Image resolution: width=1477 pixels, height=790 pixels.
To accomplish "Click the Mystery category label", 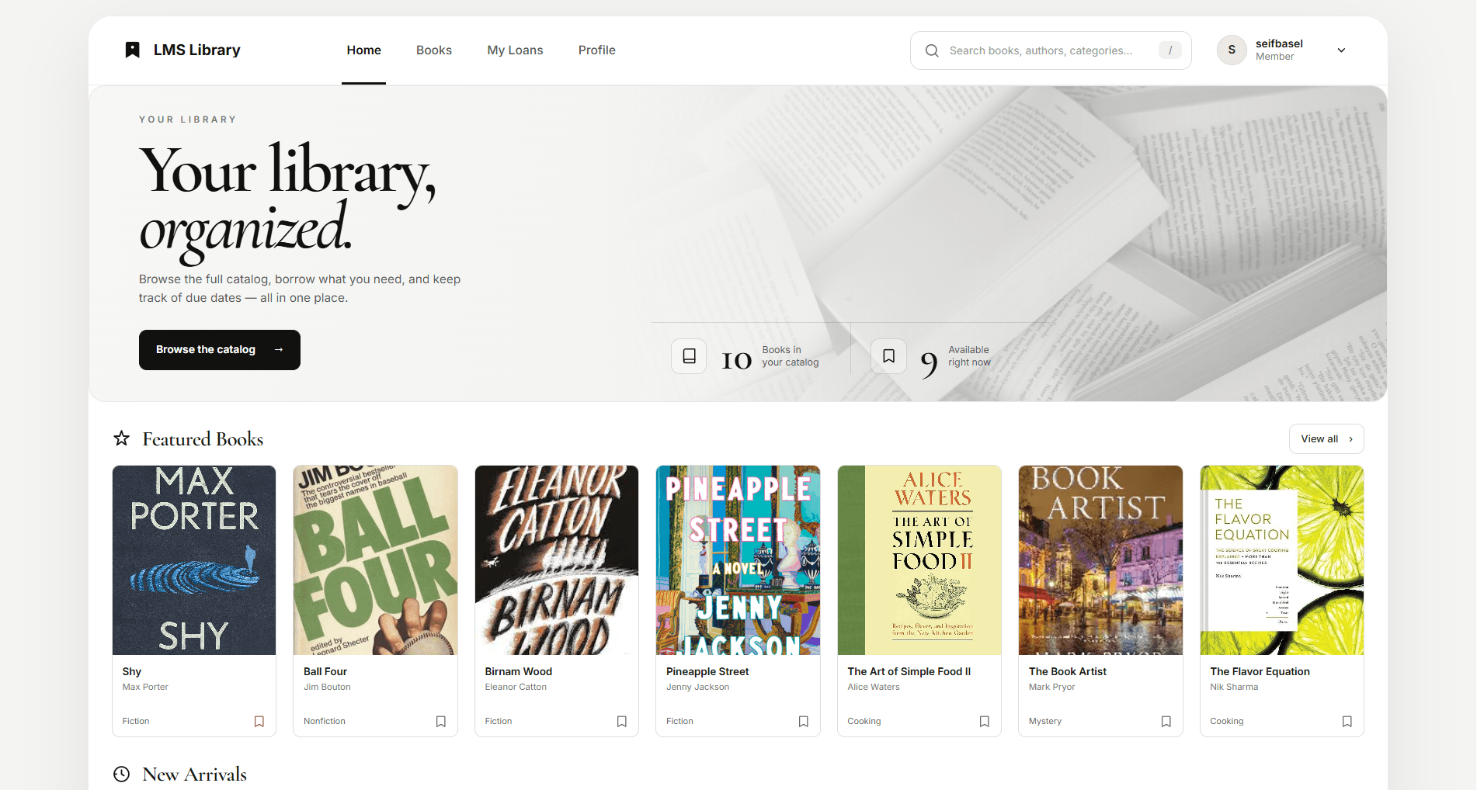I will (x=1045, y=722).
